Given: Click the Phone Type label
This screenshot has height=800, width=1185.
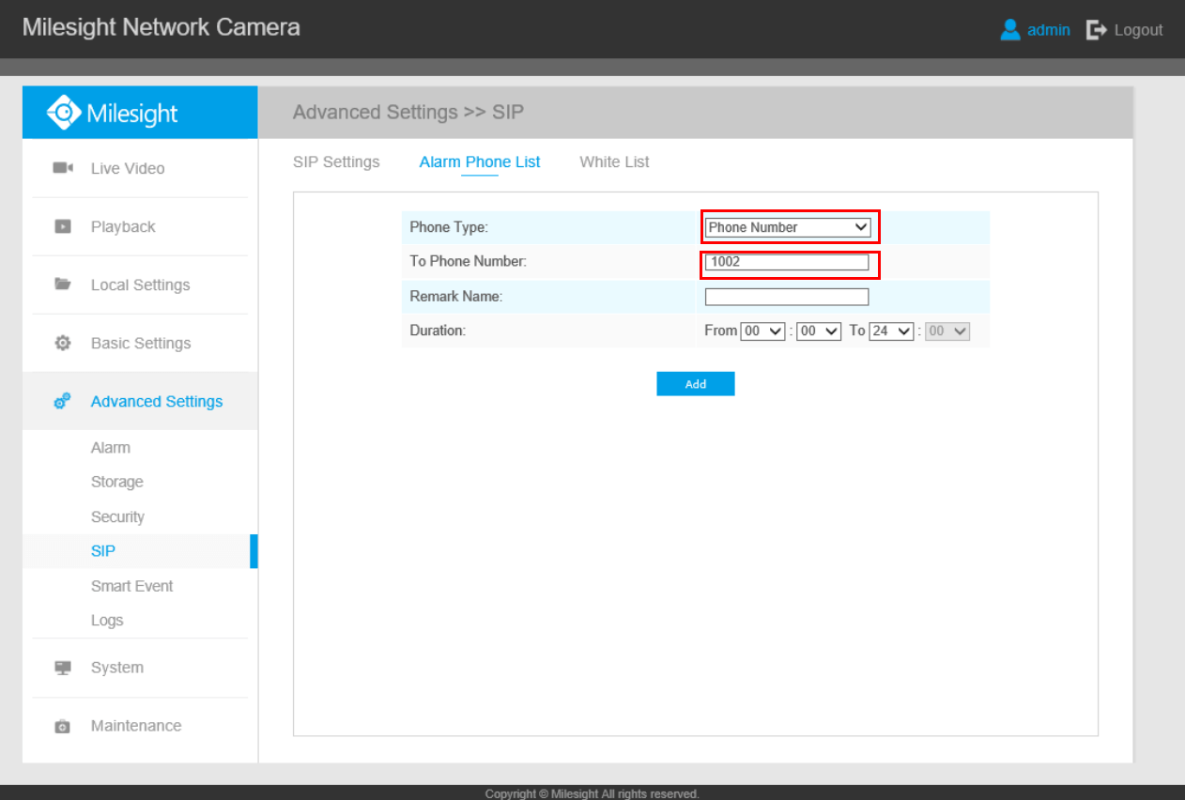Looking at the screenshot, I should click(449, 227).
